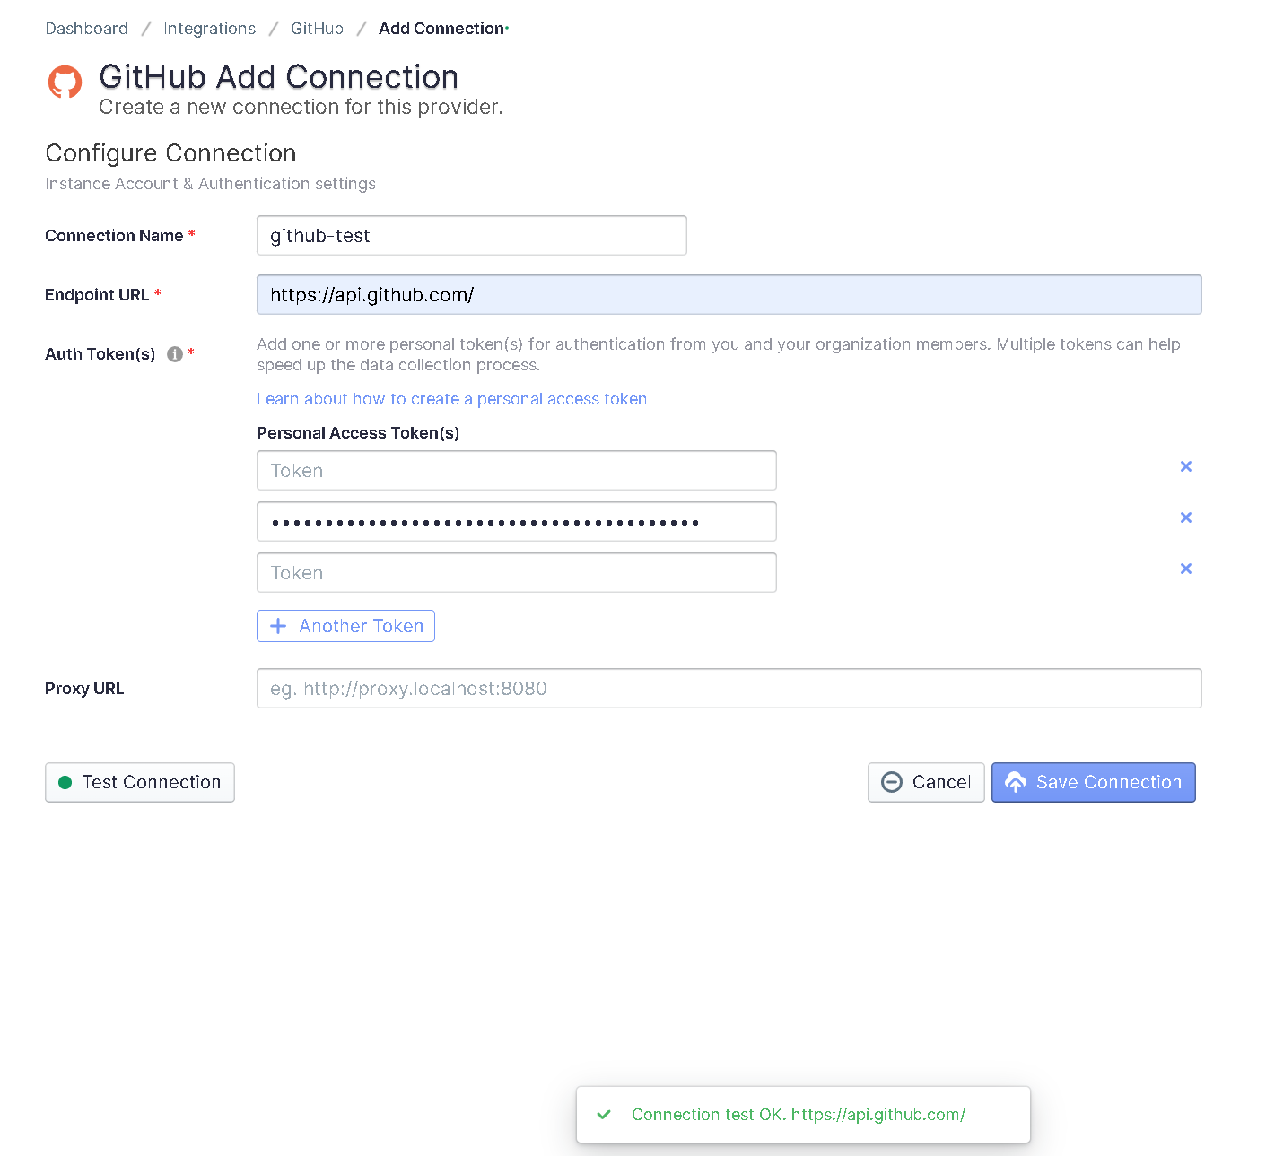Click the 'Configure Connection' heading
Image resolution: width=1266 pixels, height=1156 pixels.
(x=170, y=153)
